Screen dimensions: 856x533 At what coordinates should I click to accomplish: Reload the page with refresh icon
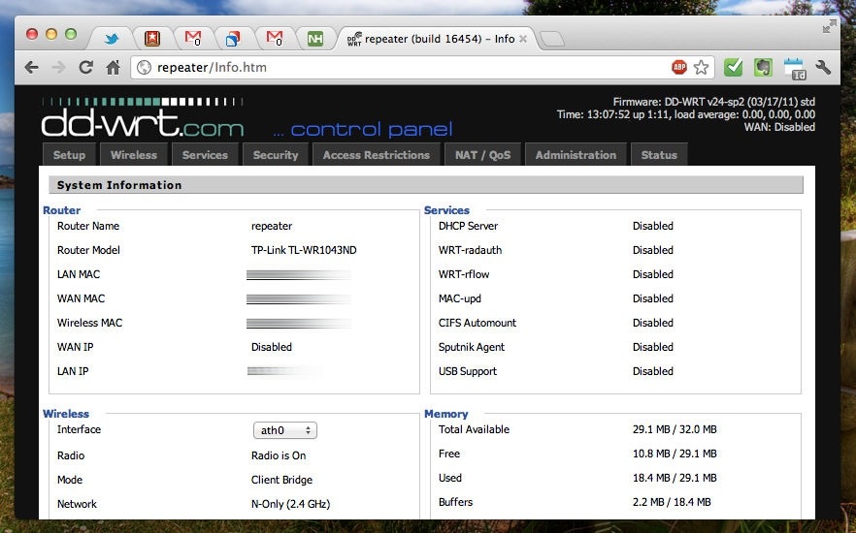coord(85,68)
